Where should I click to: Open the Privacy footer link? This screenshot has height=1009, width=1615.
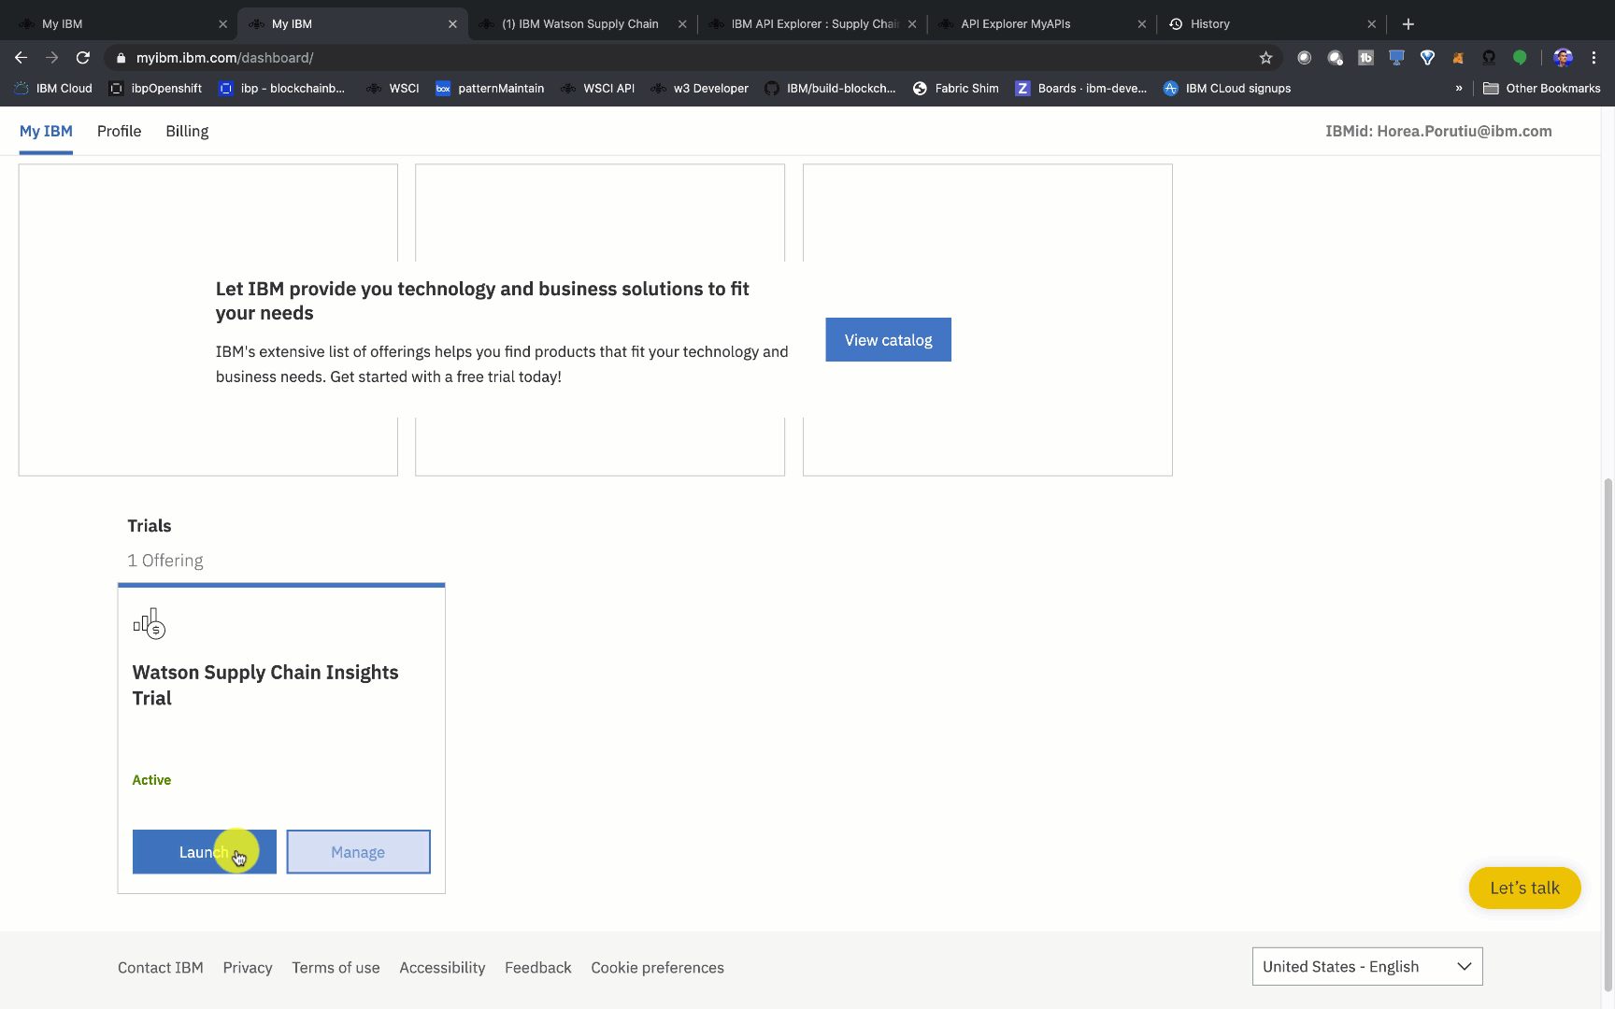[x=248, y=968]
